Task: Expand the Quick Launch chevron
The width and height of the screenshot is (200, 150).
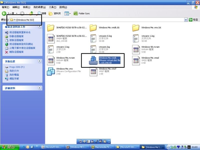Action: click(x=37, y=146)
